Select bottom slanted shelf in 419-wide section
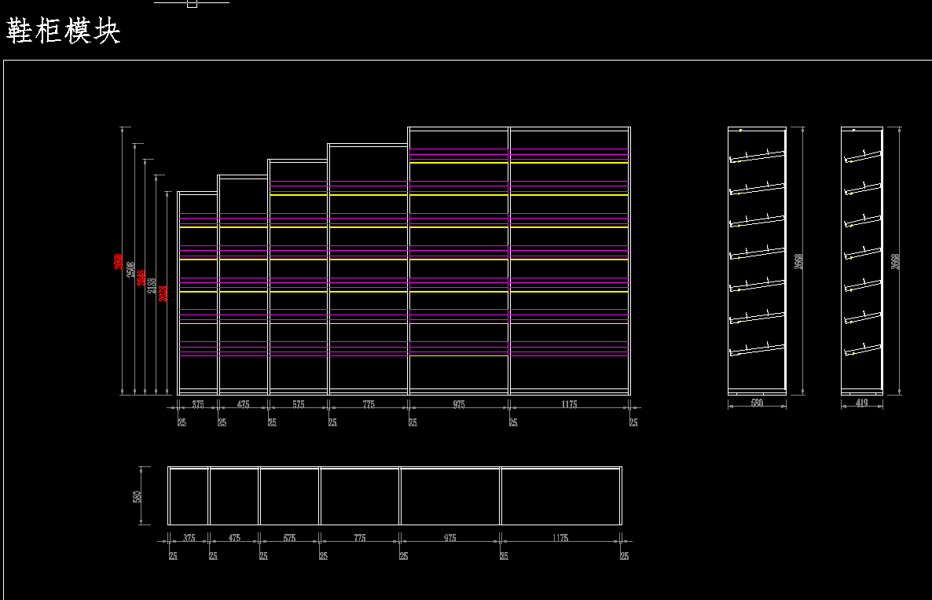 (x=862, y=349)
